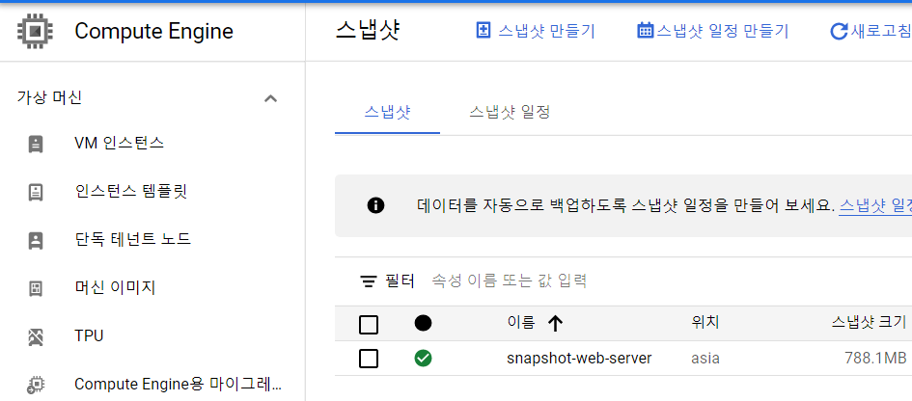The height and width of the screenshot is (401, 912).
Task: Click the Compute Engine chip logo icon
Action: (x=35, y=30)
